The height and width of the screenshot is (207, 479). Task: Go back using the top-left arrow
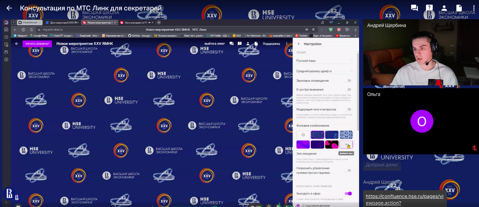9,8
